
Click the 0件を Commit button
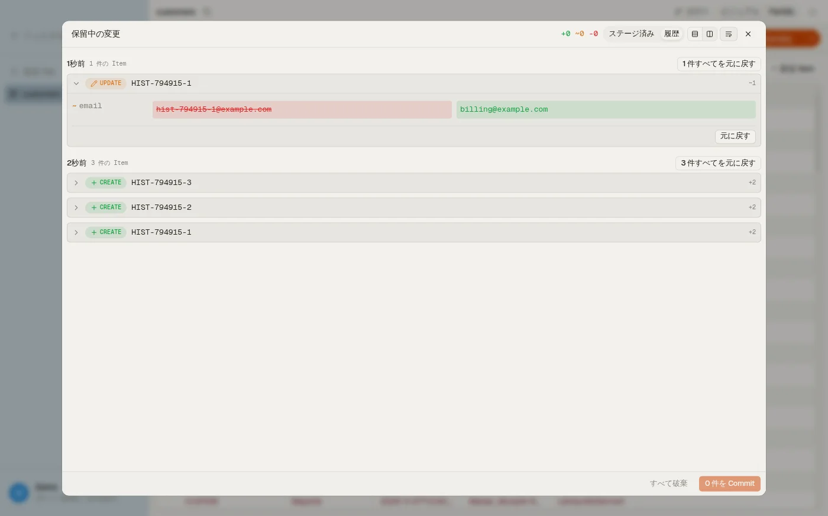[x=729, y=483]
